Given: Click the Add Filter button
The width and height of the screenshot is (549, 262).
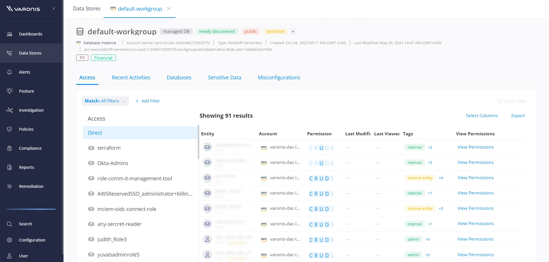Looking at the screenshot, I should 147,101.
